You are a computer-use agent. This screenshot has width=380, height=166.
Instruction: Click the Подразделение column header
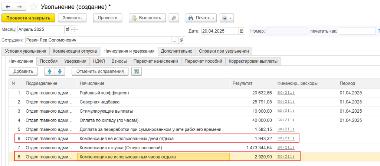pos(50,83)
